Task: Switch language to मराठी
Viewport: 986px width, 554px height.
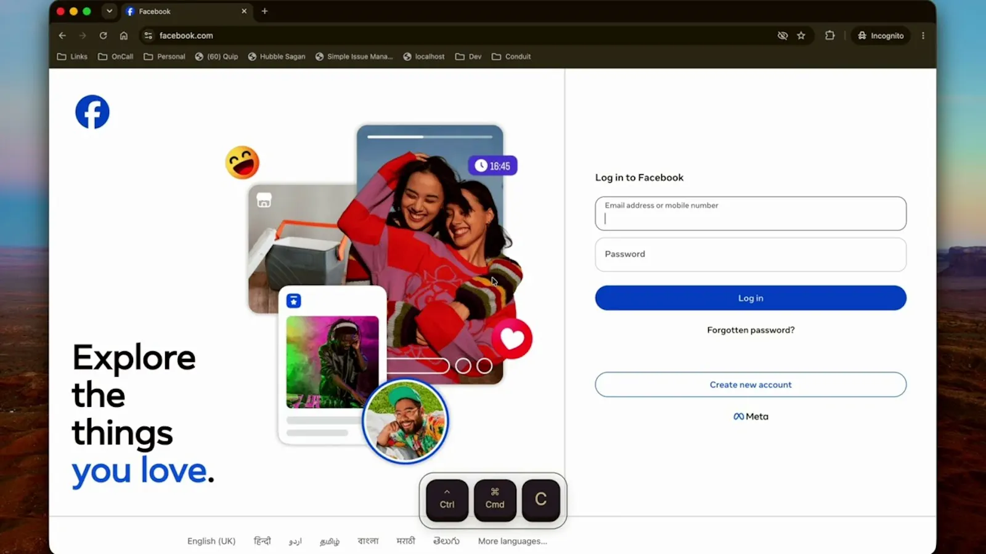Action: 405,541
